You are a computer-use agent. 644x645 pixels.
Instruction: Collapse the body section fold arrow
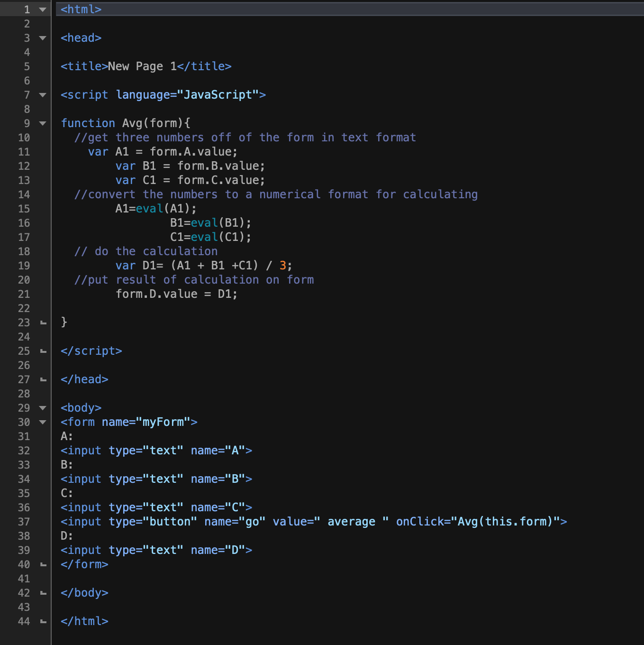[x=42, y=408]
